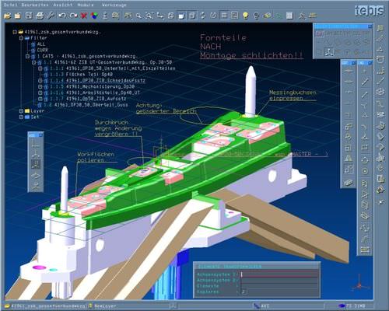The width and height of the screenshot is (389, 311).
Task: Select 1.1.3 Flächen Teil Op40 entry
Action: 81,75
